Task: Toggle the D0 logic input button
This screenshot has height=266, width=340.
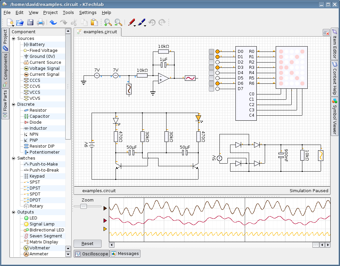Action: 211,52
